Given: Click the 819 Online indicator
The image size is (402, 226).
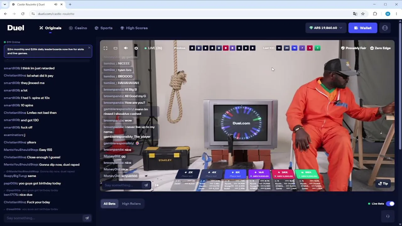Looking at the screenshot, I should 12,42.
